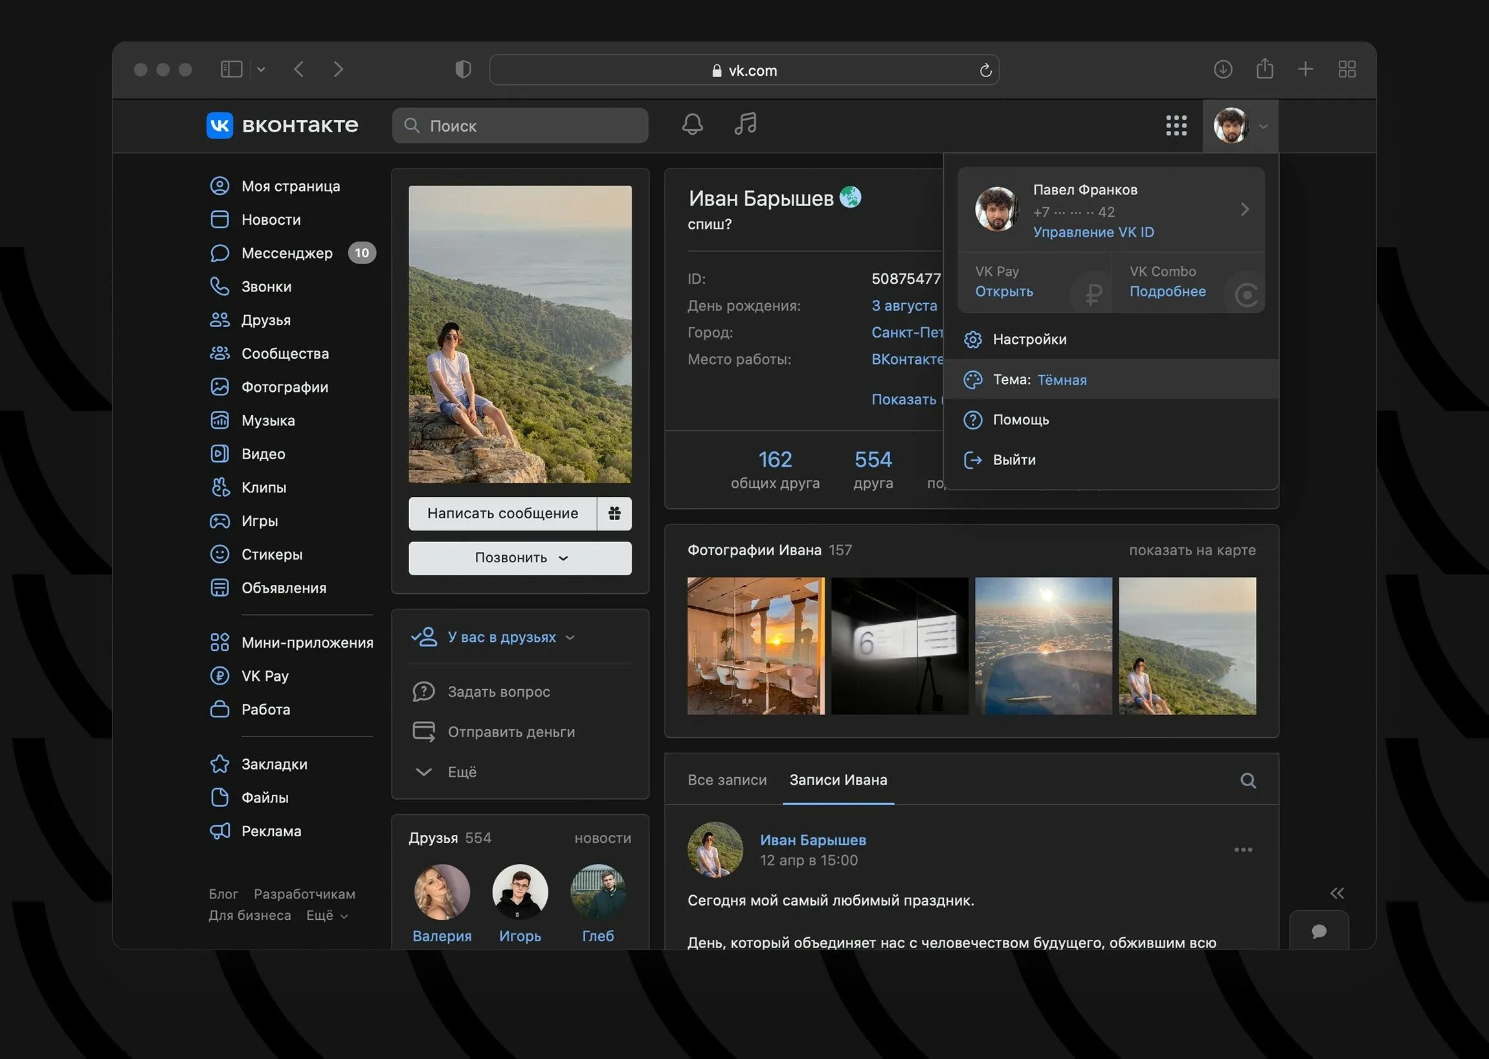Open post options three-dots menu
Image resolution: width=1489 pixels, height=1059 pixels.
coord(1243,850)
